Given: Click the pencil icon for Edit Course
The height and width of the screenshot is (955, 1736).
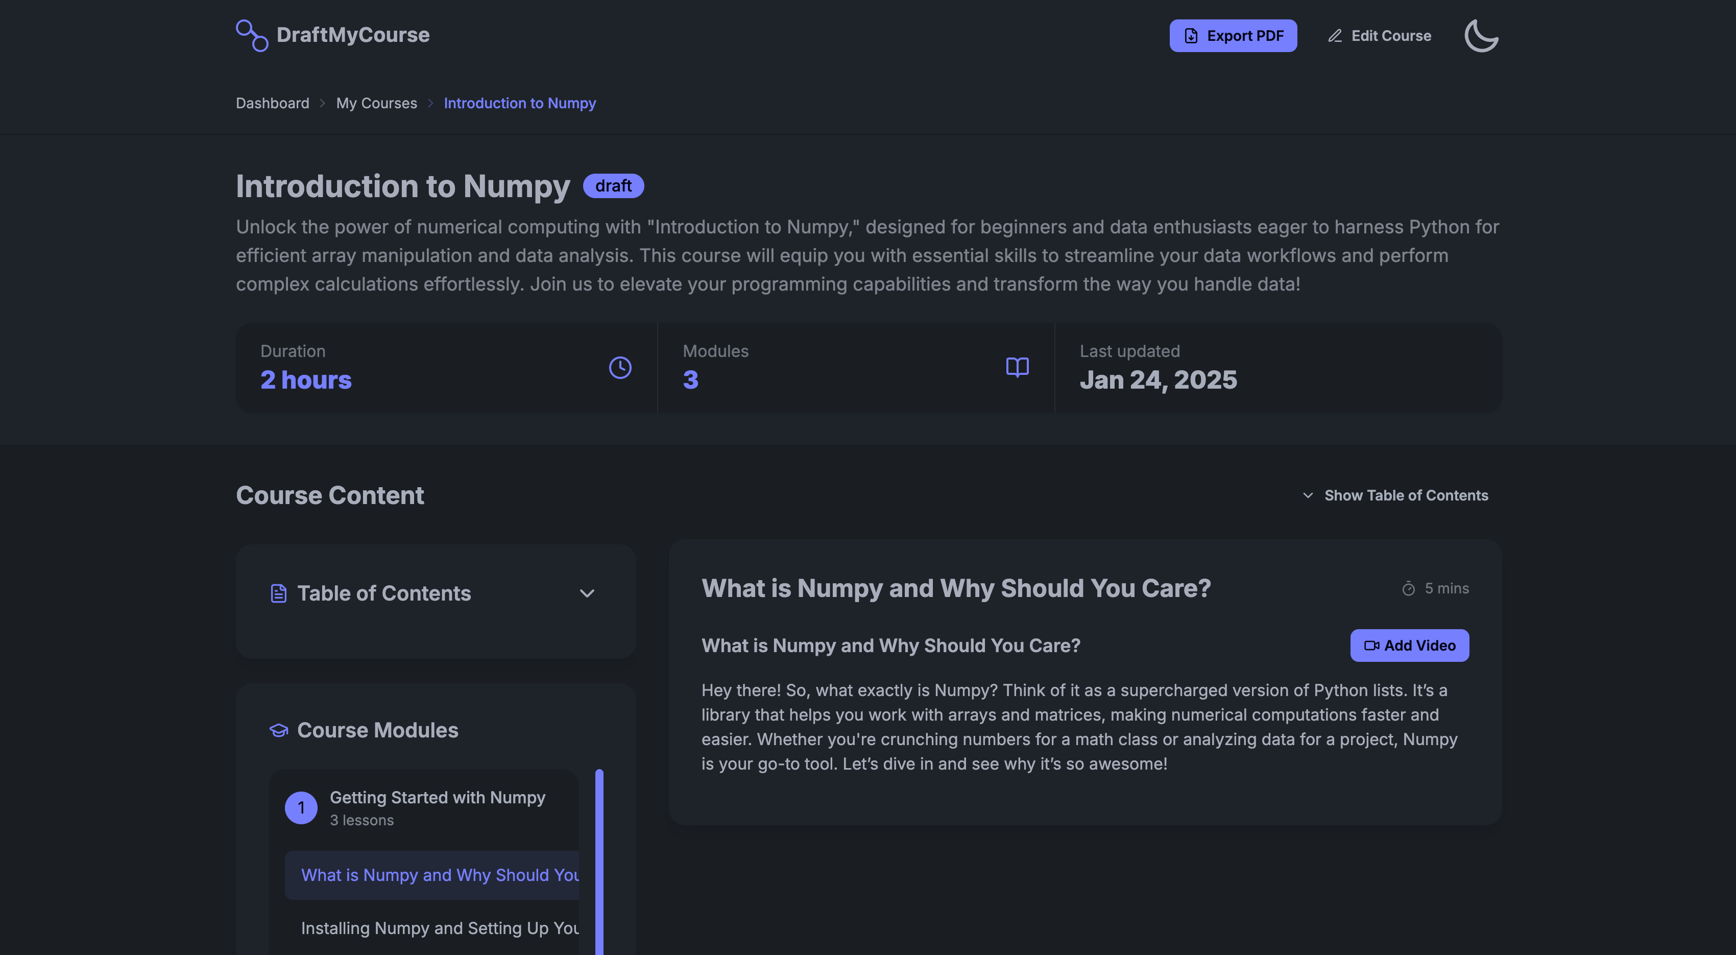Looking at the screenshot, I should click(1334, 36).
